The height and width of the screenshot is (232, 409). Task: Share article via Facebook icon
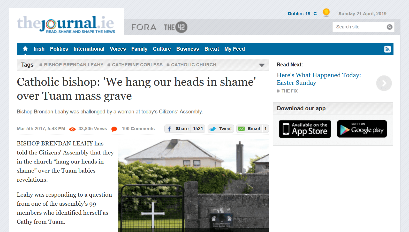(x=169, y=129)
